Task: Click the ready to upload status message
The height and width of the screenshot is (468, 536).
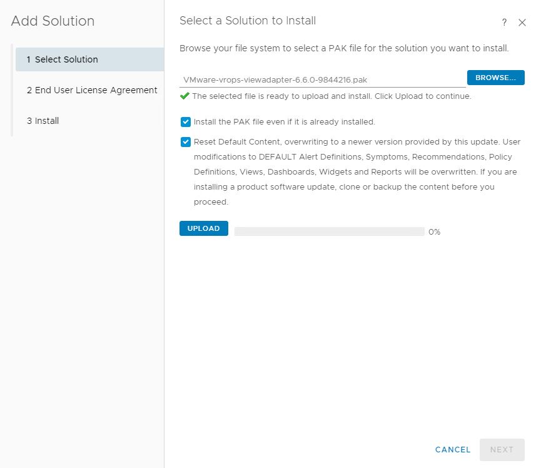Action: pos(331,96)
